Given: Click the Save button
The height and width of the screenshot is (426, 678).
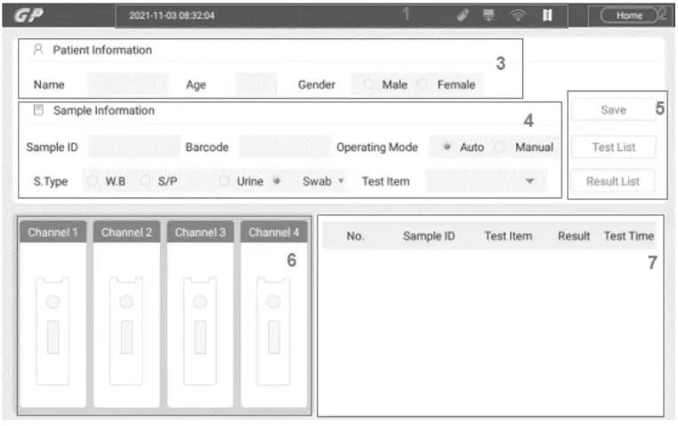Looking at the screenshot, I should [x=613, y=109].
